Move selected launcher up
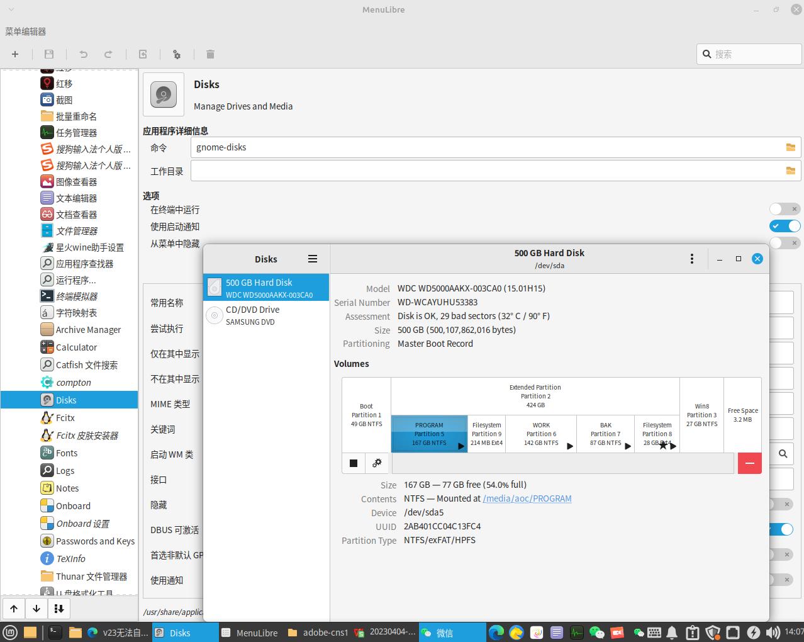 (14, 609)
